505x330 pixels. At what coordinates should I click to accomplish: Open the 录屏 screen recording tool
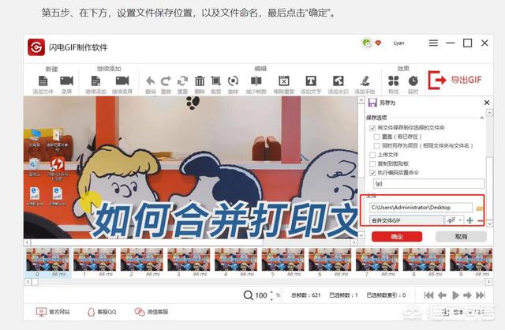point(66,81)
